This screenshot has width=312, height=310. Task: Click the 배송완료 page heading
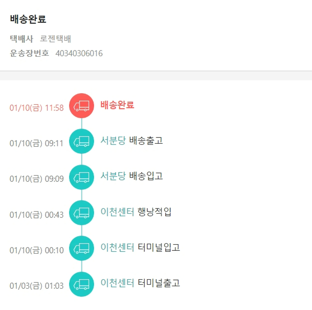coord(28,19)
